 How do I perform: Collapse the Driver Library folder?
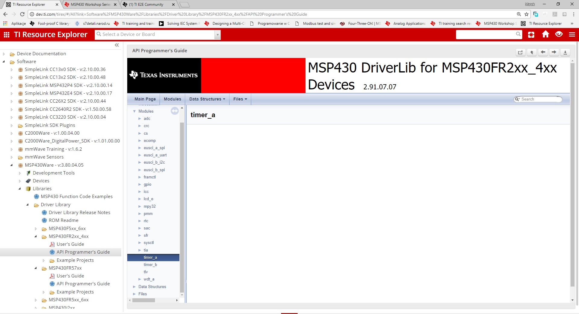tap(28, 205)
